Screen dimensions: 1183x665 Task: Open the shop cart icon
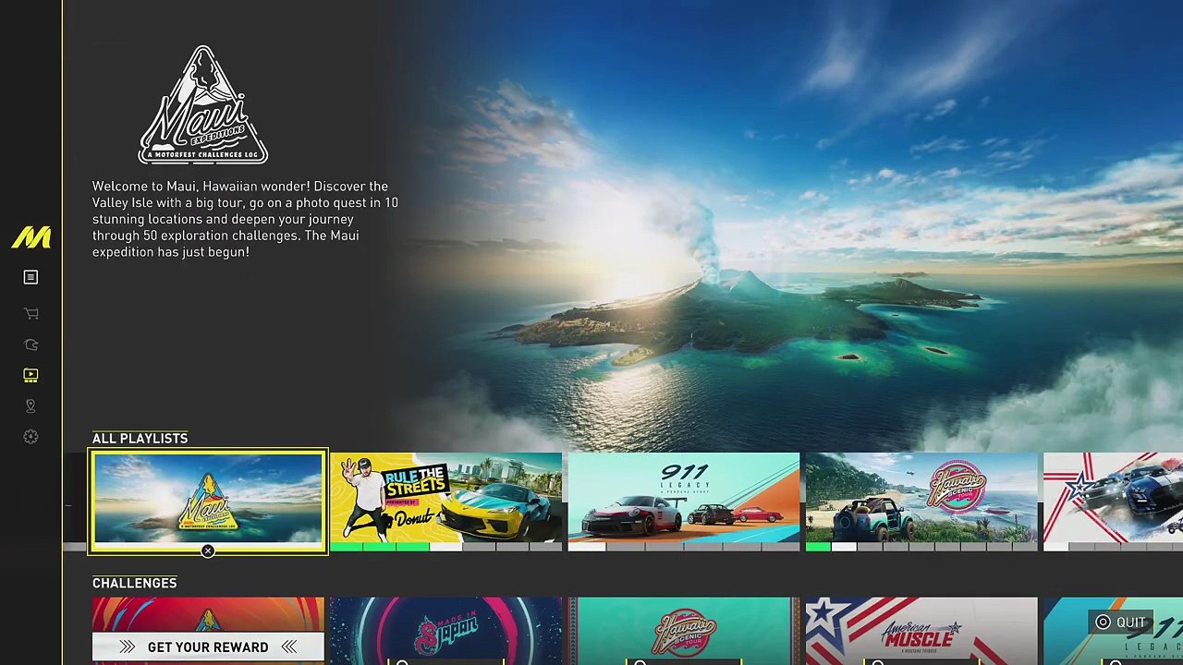point(30,314)
